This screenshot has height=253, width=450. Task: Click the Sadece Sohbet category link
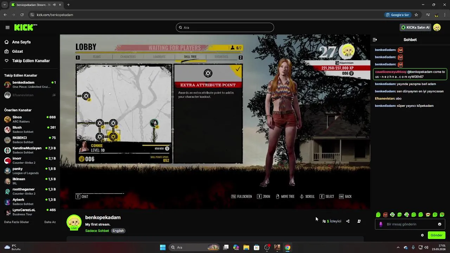pos(97,231)
